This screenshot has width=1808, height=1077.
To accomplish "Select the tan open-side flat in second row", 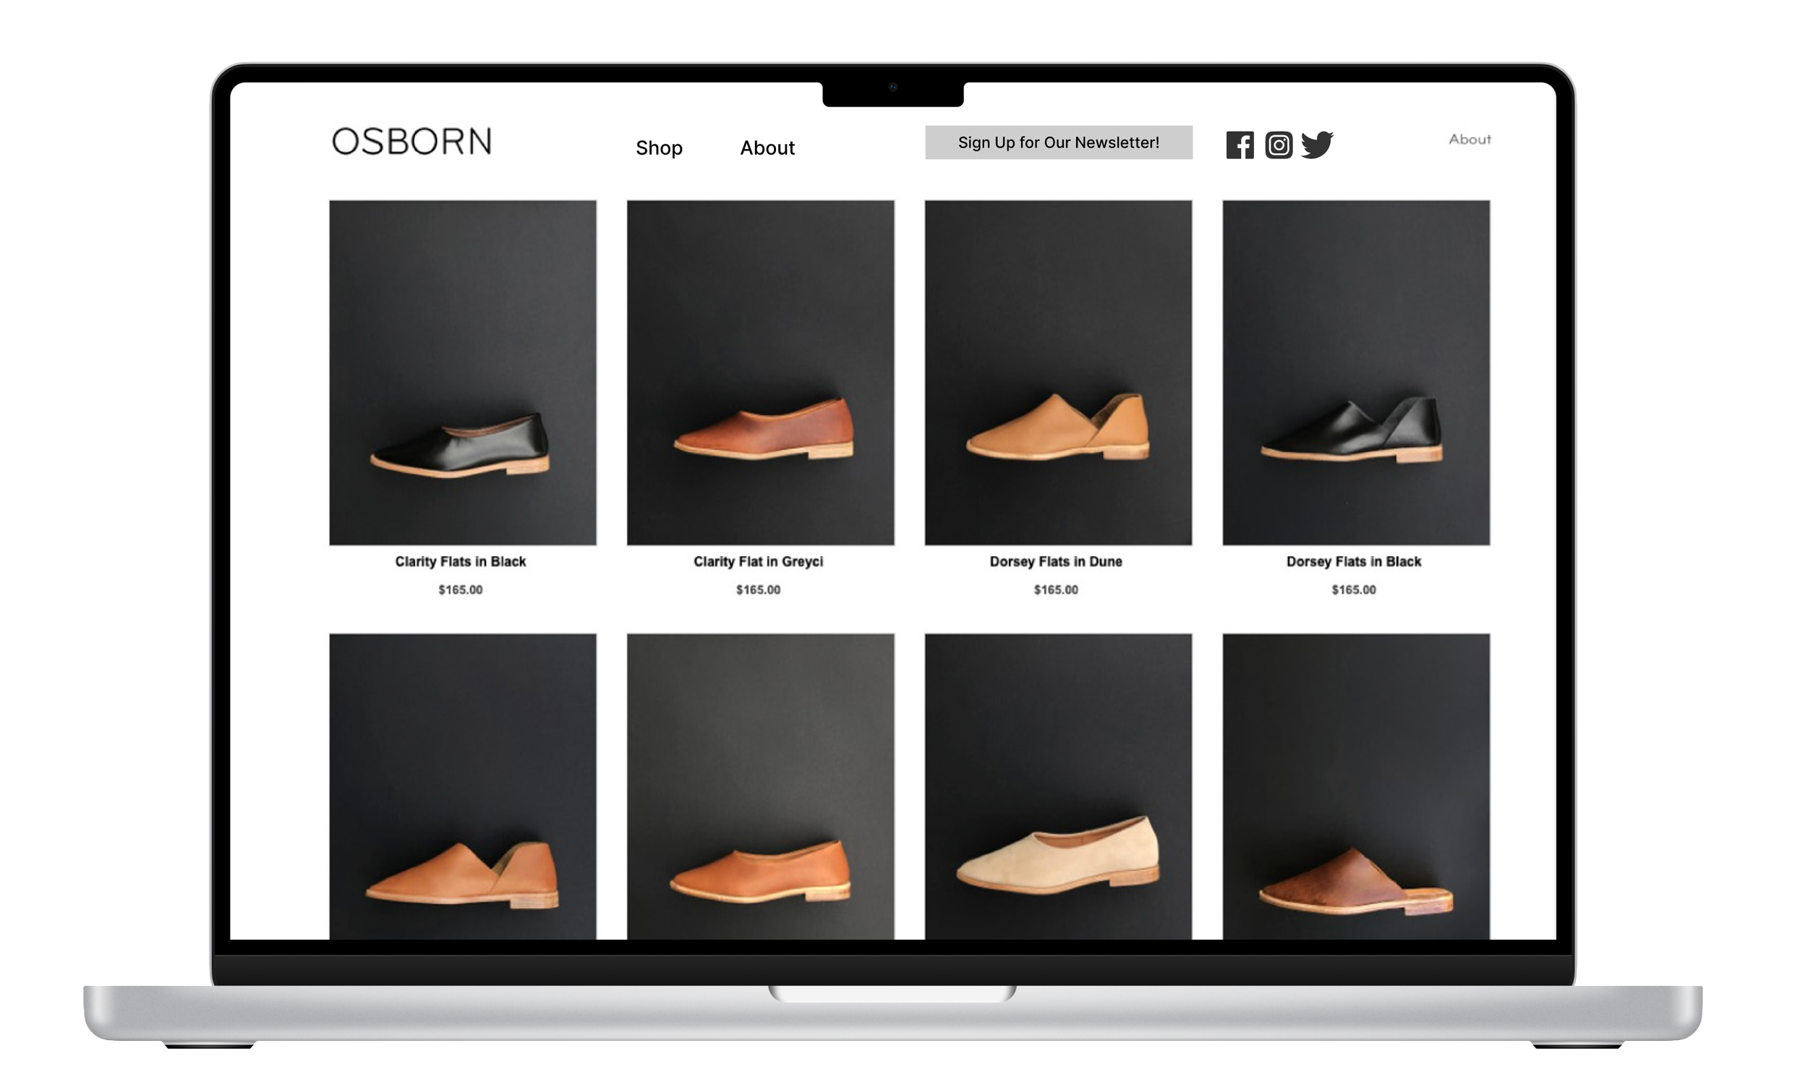I will point(463,788).
